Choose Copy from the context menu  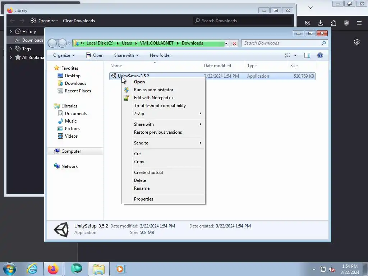(x=139, y=162)
